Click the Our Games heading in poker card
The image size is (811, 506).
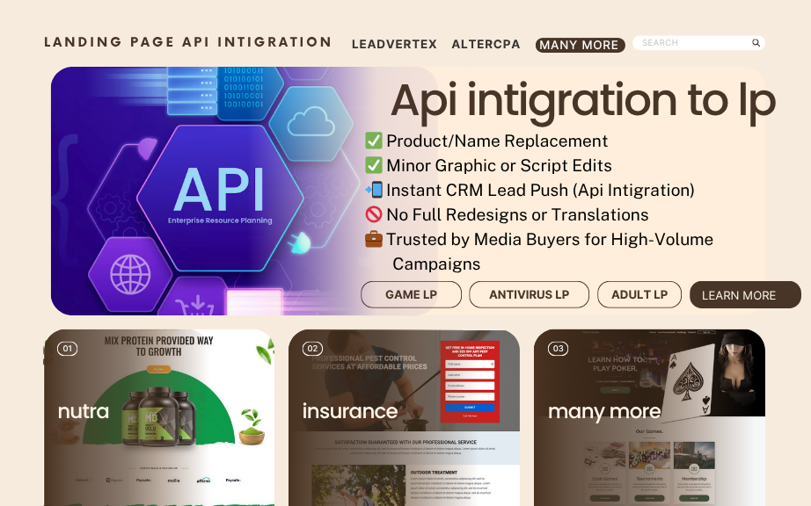[649, 431]
